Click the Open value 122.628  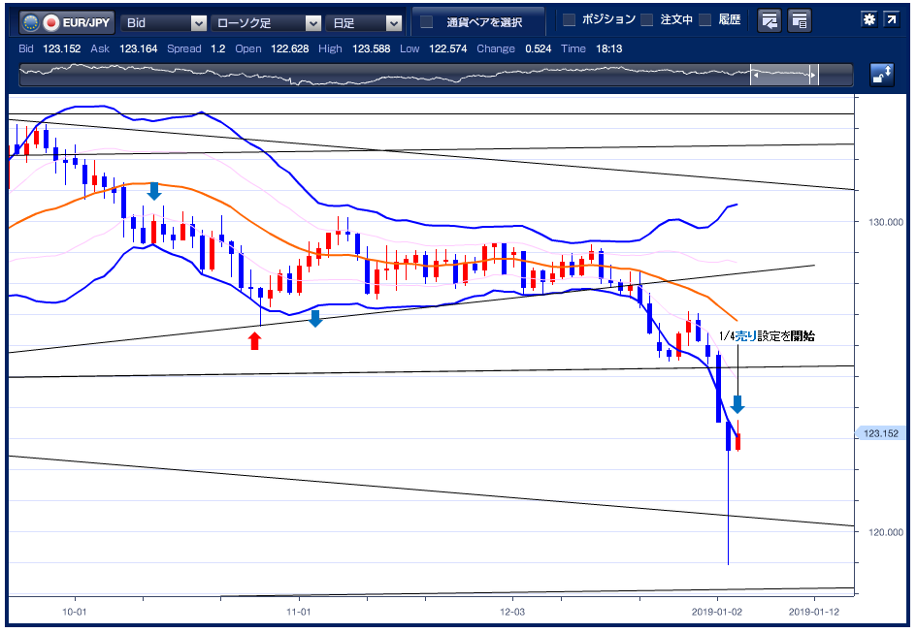289,49
